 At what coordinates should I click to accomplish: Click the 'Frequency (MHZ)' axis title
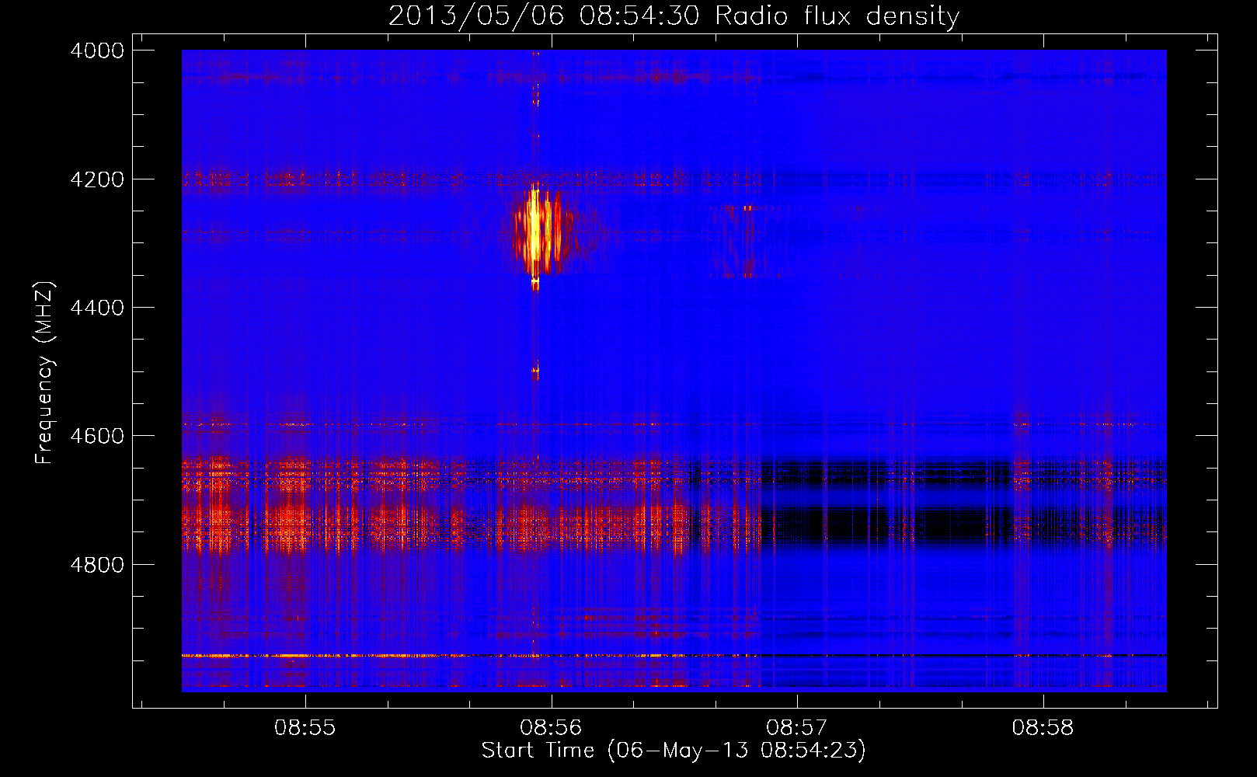(44, 372)
